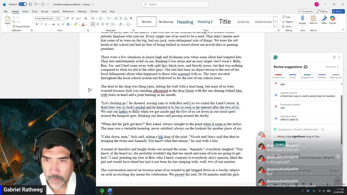Align text right
This screenshot has width=347, height=195.
(102, 24)
